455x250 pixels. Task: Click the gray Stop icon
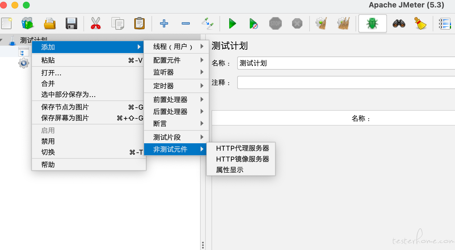tap(276, 23)
